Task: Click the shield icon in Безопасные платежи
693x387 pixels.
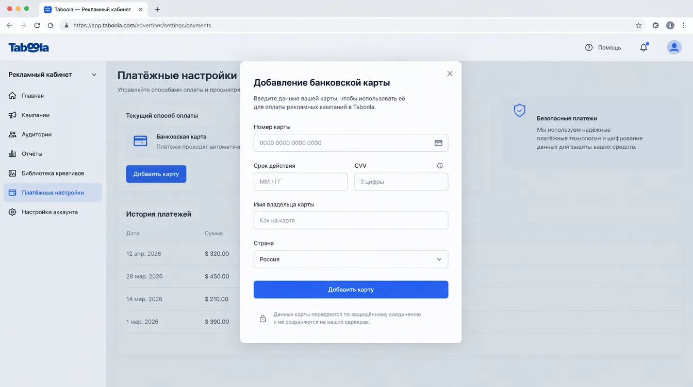Action: point(520,110)
